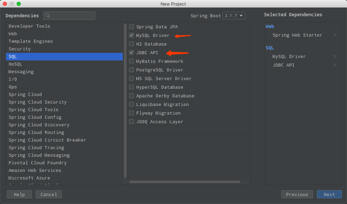Cancel the New Project dialog
Viewport: 347px width, 204px height.
49,194
